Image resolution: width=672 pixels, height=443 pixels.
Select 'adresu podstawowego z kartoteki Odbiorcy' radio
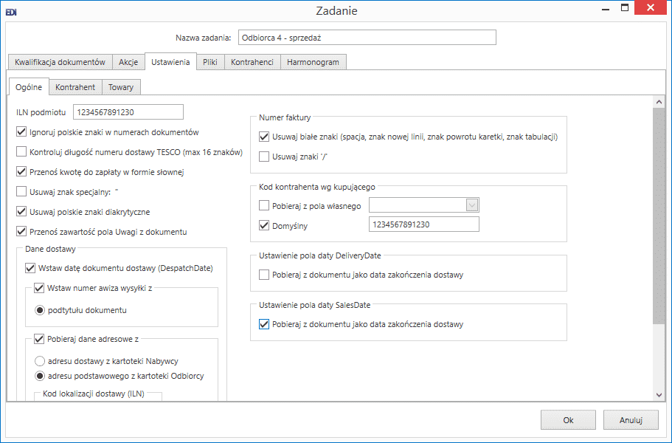tap(40, 376)
